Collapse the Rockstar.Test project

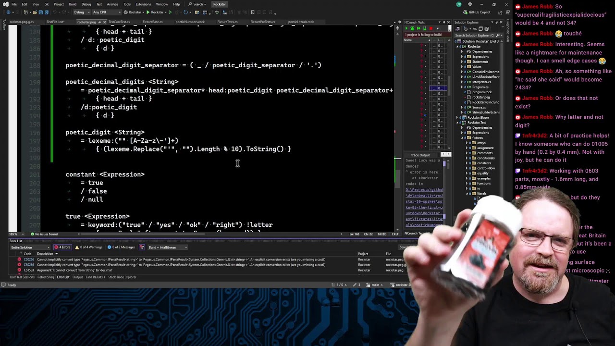pyautogui.click(x=458, y=123)
